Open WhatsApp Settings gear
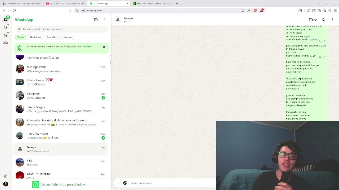The width and height of the screenshot is (339, 190). [x=6, y=176]
